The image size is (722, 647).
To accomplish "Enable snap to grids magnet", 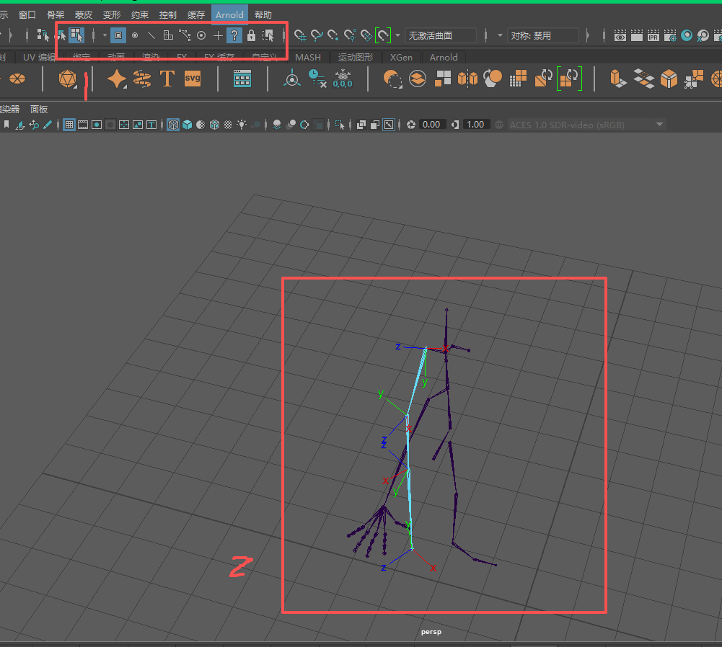I will click(x=300, y=35).
